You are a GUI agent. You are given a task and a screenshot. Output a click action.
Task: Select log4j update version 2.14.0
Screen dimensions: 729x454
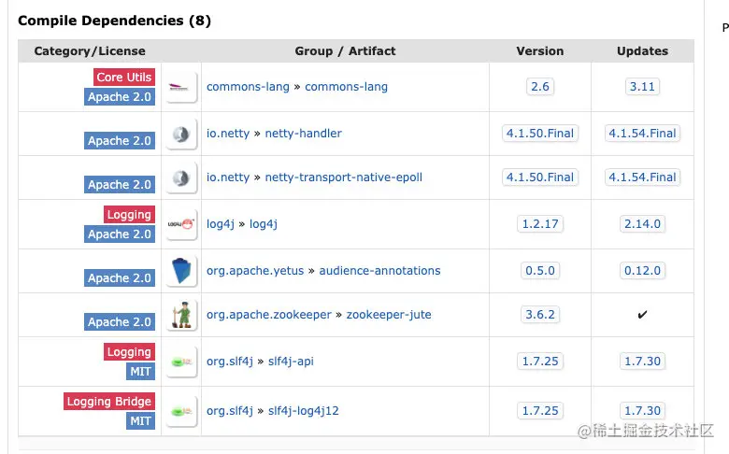click(x=642, y=224)
